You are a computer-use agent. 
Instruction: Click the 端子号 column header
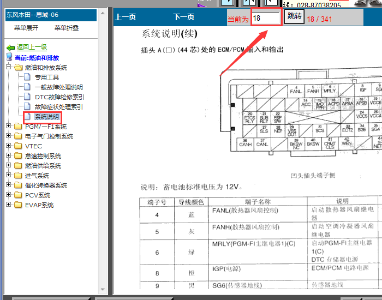157,202
